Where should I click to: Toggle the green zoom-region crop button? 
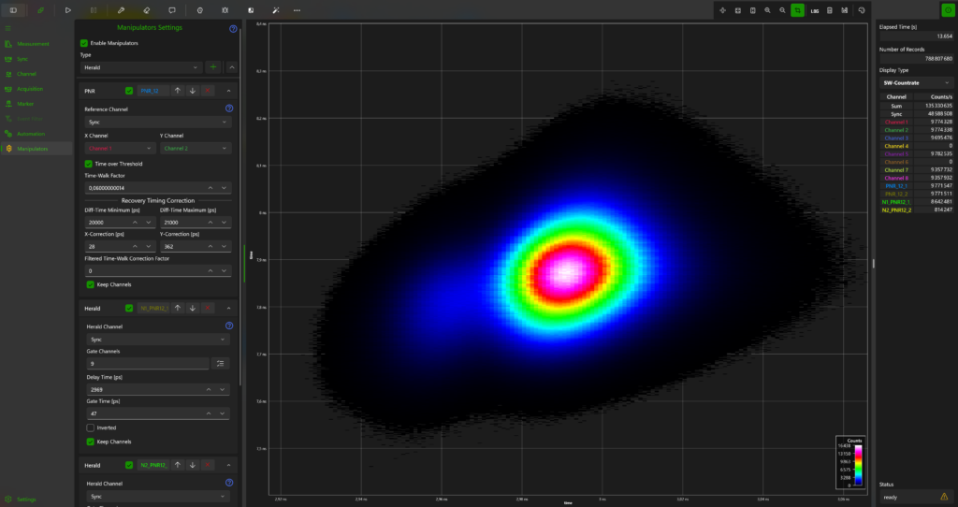(x=797, y=10)
